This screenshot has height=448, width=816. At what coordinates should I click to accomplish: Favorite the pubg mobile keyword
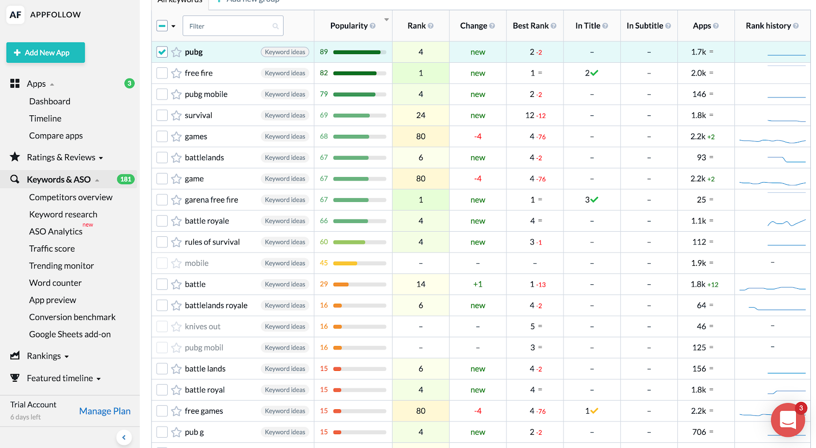pyautogui.click(x=176, y=94)
